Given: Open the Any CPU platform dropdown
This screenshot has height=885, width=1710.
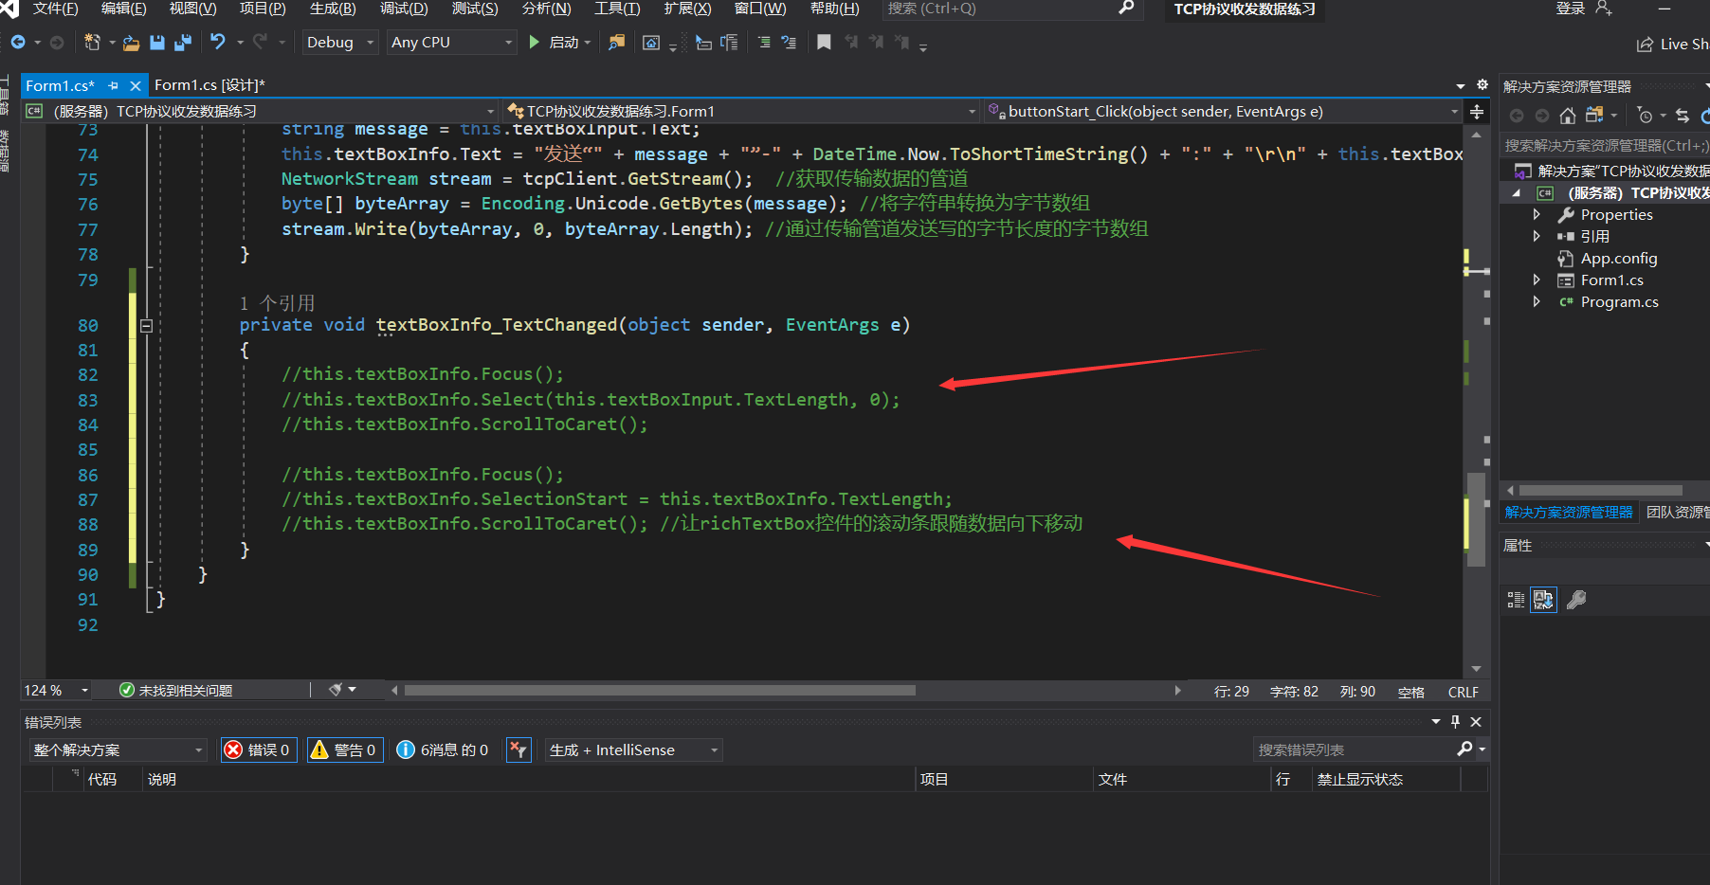Looking at the screenshot, I should tap(451, 43).
